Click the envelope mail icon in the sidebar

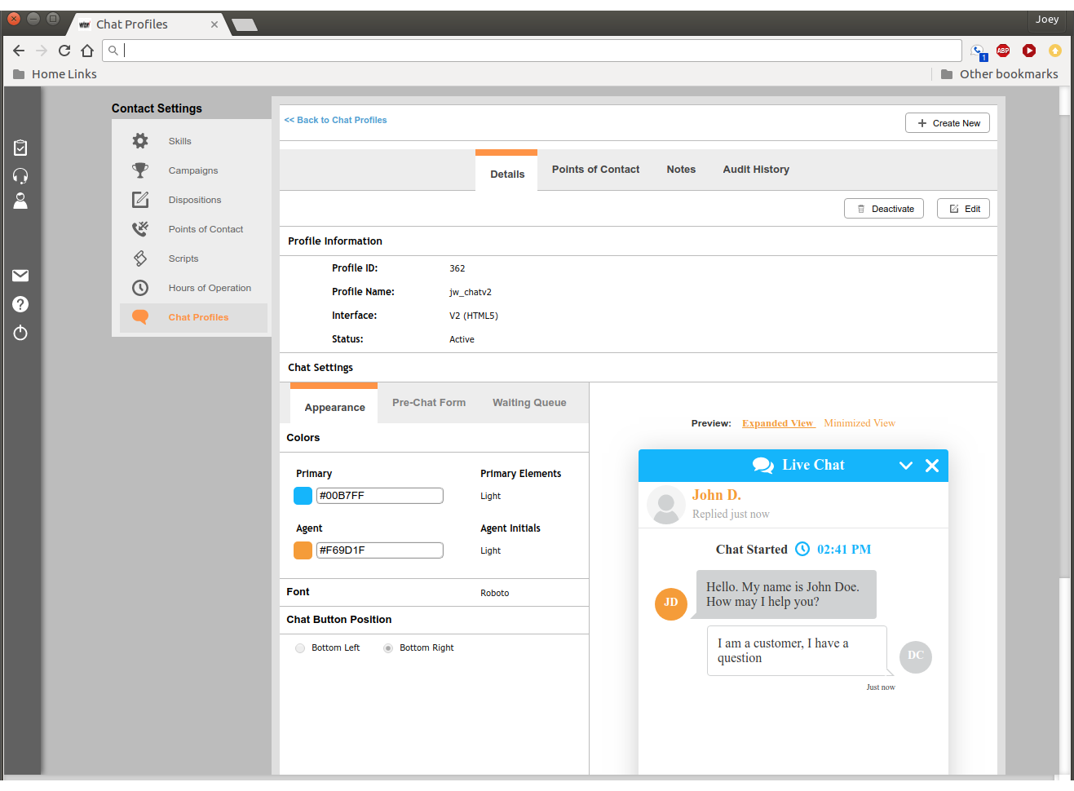[x=20, y=275]
